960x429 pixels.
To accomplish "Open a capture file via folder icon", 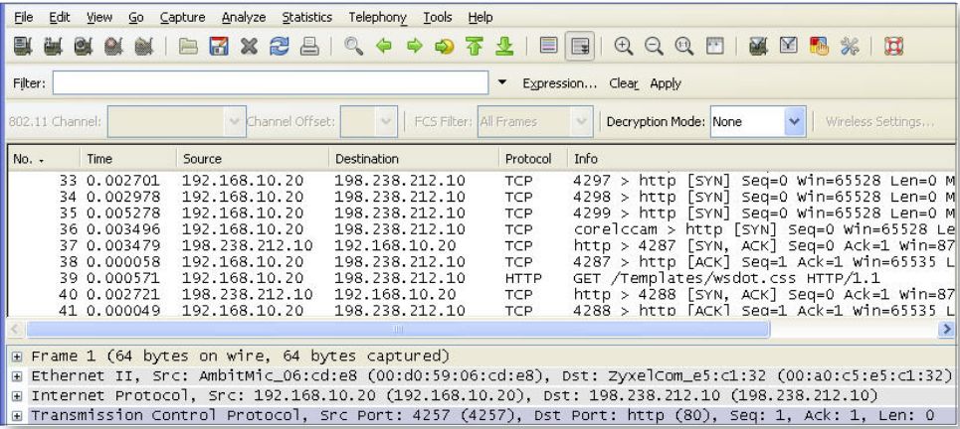I will [188, 47].
